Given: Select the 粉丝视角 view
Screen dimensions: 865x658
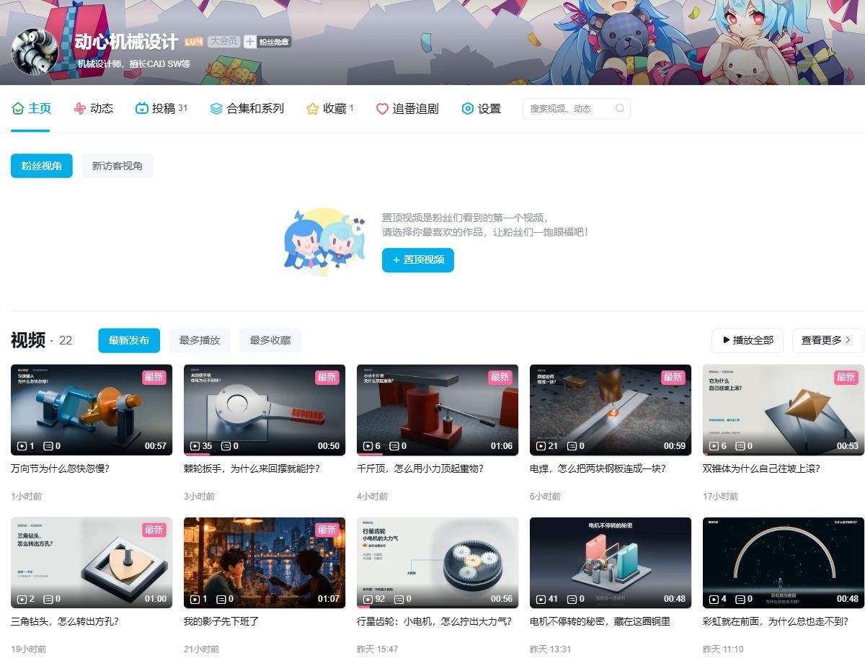Looking at the screenshot, I should [42, 166].
